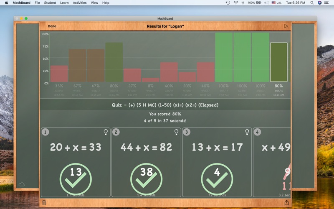This screenshot has height=209, width=334.
Task: Click the play triangle icon beside the results title
Action: tap(286, 26)
